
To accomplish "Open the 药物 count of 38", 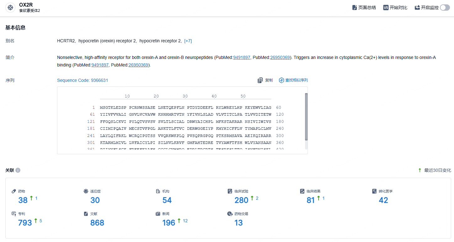I will [23, 200].
